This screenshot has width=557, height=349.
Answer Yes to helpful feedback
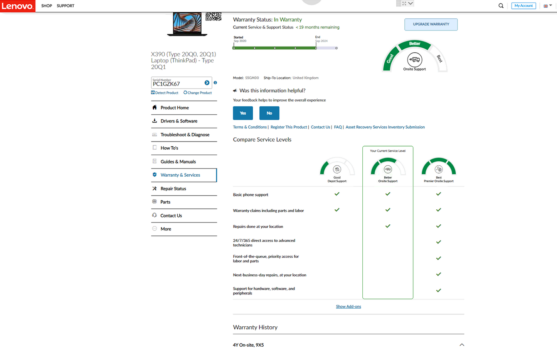(x=243, y=113)
